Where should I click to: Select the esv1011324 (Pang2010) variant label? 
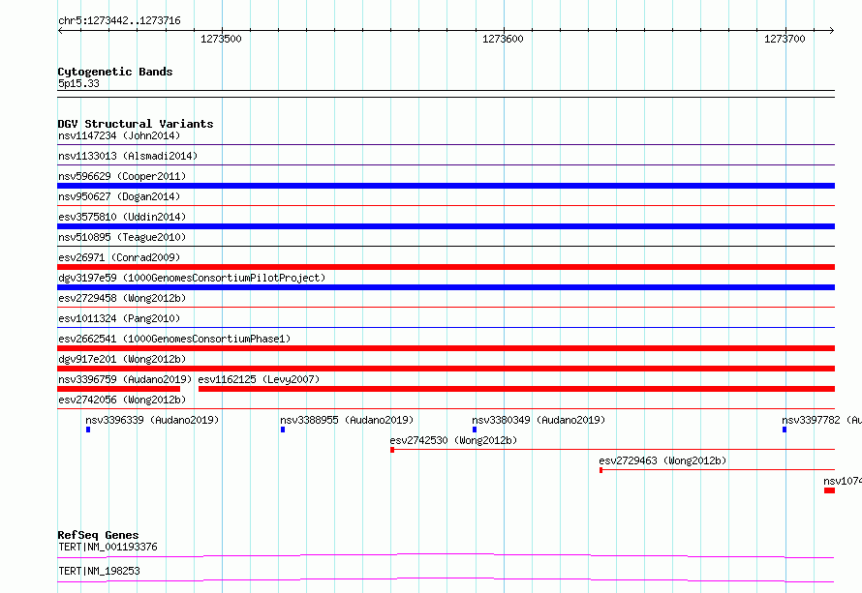(119, 318)
